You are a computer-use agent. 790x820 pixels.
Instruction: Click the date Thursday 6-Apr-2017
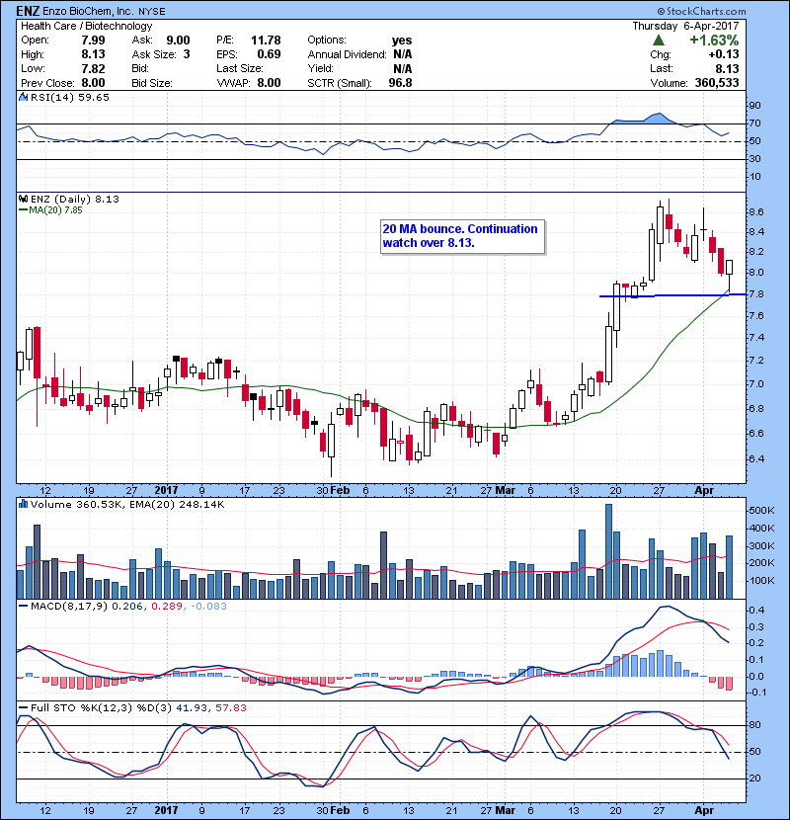coord(685,26)
